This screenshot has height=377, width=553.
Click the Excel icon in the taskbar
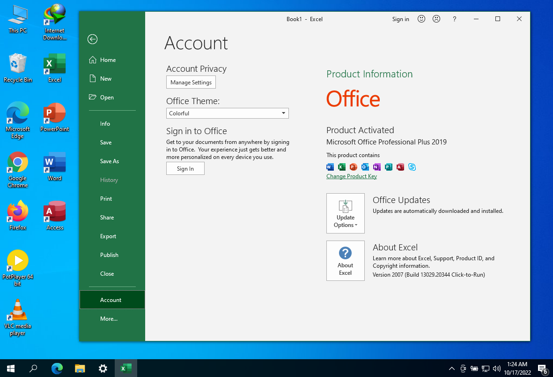[x=125, y=368]
